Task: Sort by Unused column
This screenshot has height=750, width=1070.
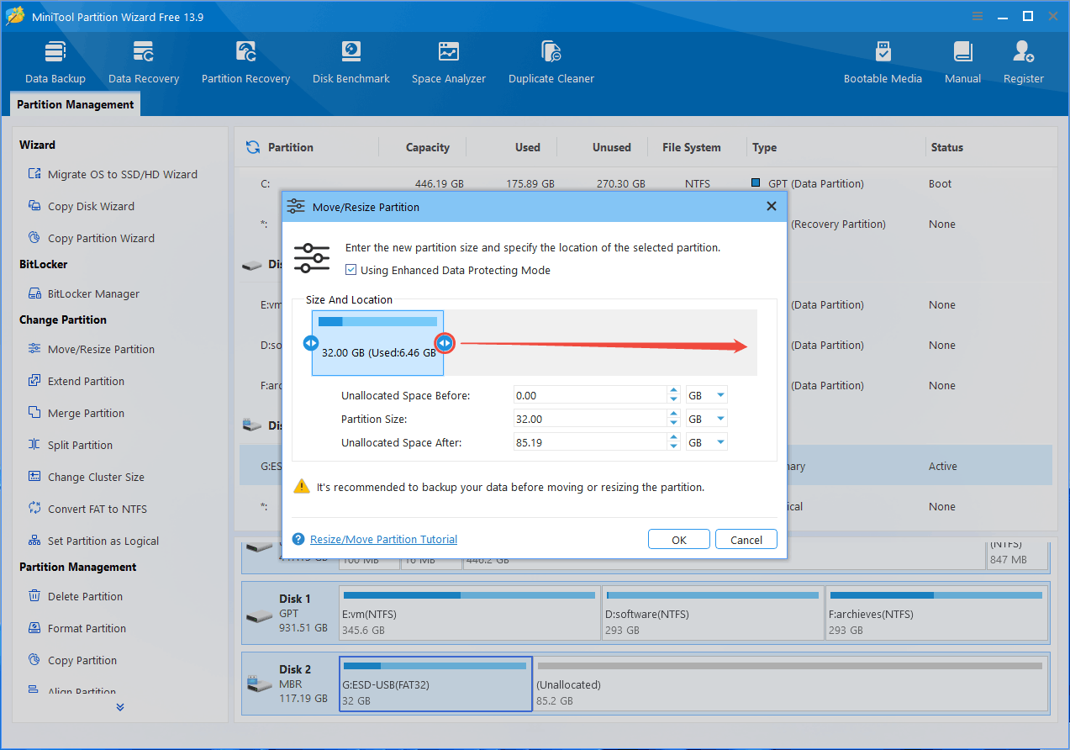Action: [x=611, y=147]
